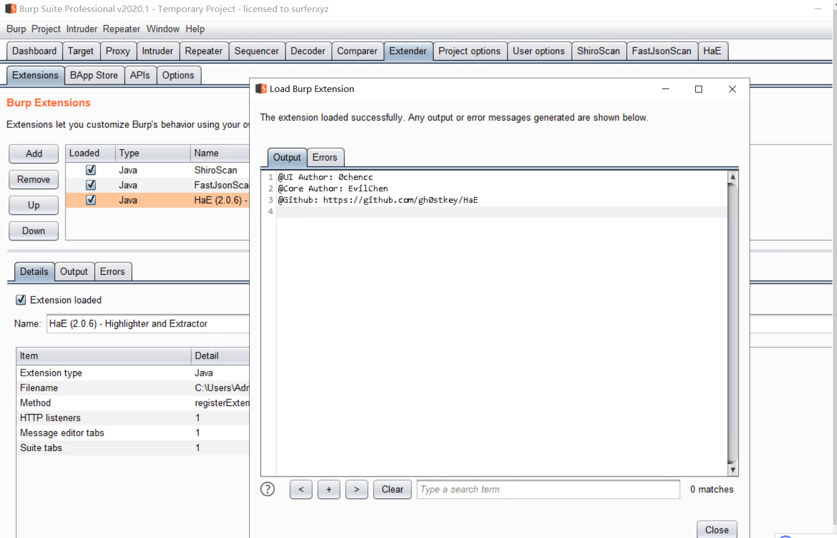Click the extension Name text field
This screenshot has width=837, height=538.
148,324
